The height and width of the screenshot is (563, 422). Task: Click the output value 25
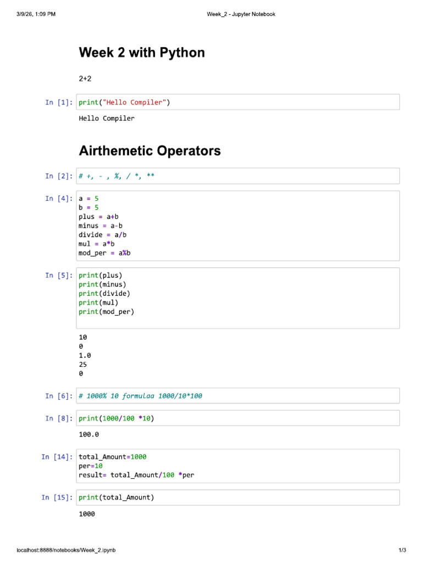(83, 365)
